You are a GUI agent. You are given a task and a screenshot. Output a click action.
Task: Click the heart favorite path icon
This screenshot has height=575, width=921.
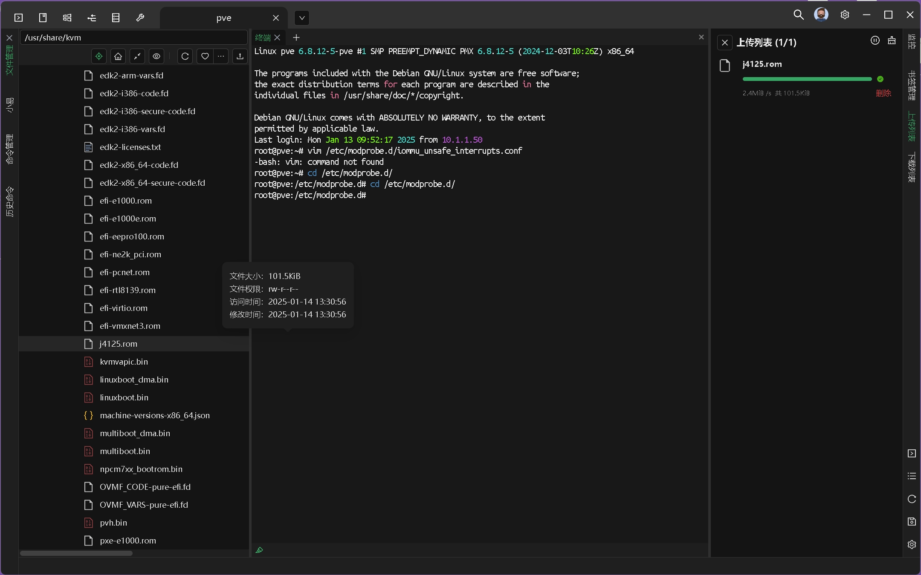point(205,56)
